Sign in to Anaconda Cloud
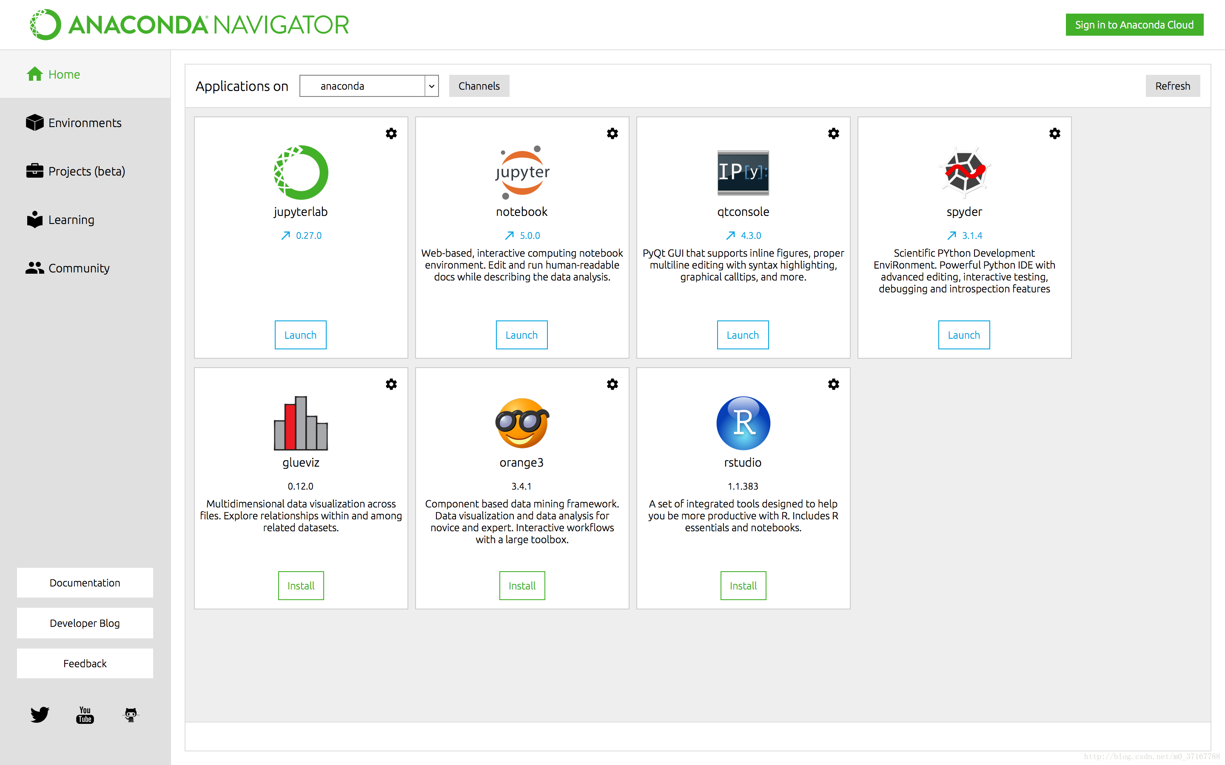This screenshot has height=765, width=1225. pos(1134,25)
